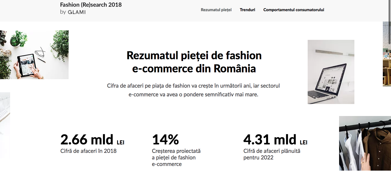Click the Fashion (Re)search 2018 site title

pos(91,5)
